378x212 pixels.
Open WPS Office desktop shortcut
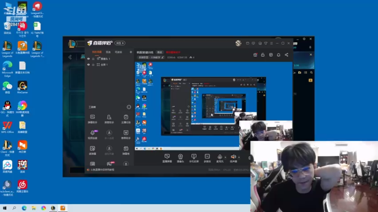tap(7, 127)
